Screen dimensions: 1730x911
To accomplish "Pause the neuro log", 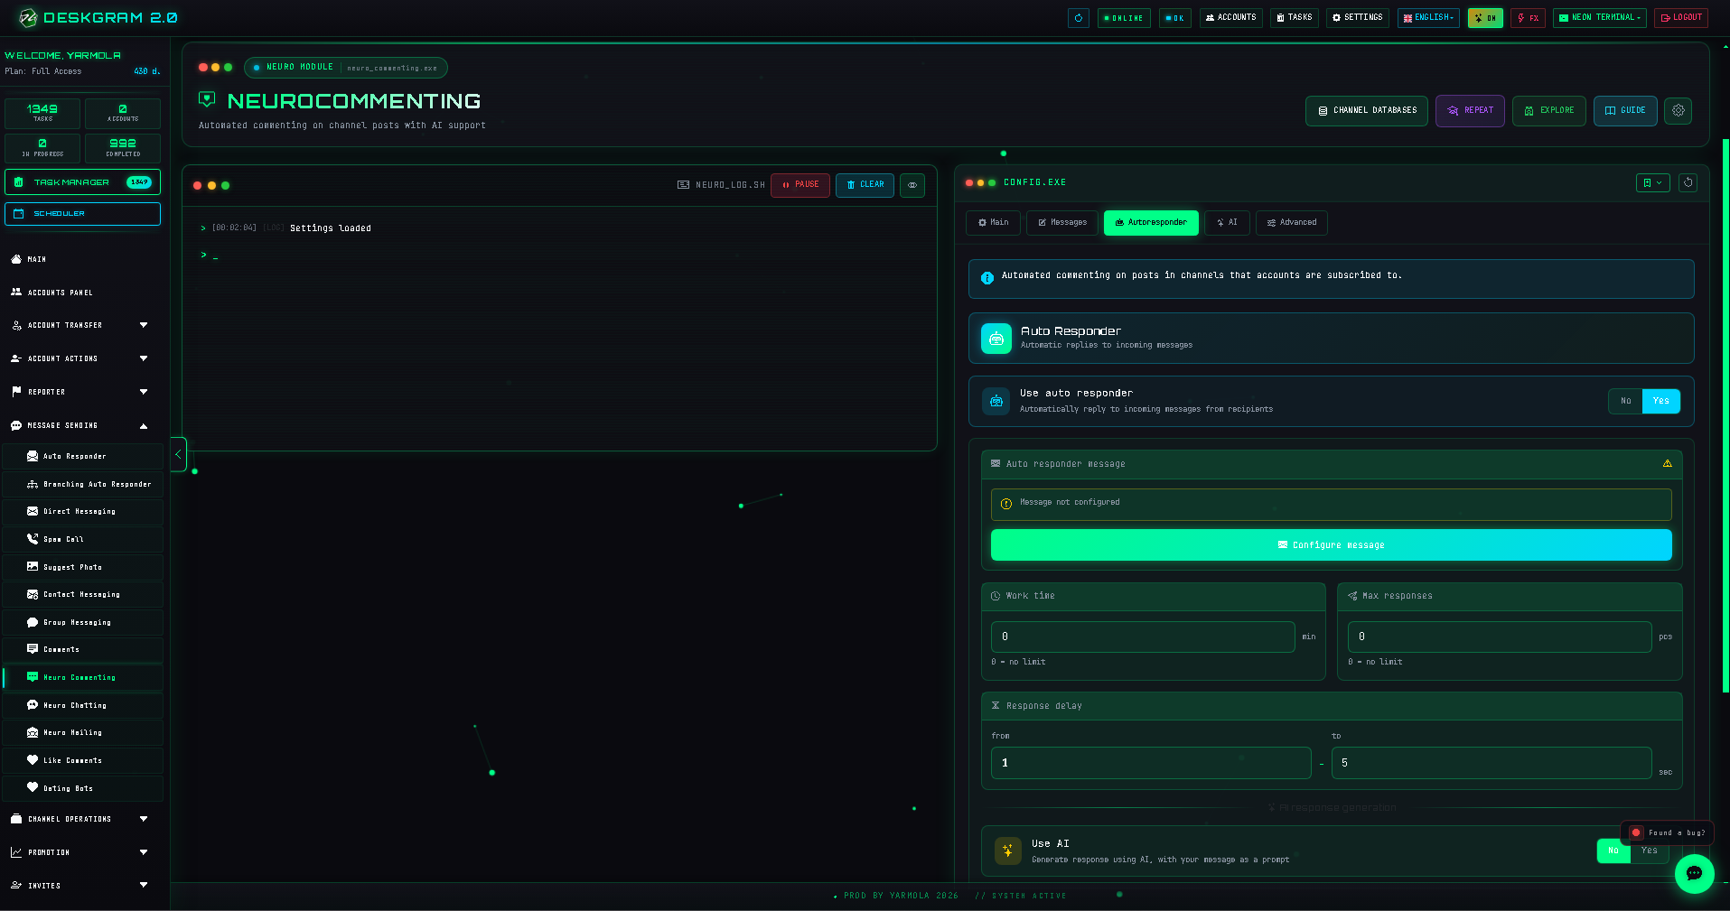I will 800,185.
